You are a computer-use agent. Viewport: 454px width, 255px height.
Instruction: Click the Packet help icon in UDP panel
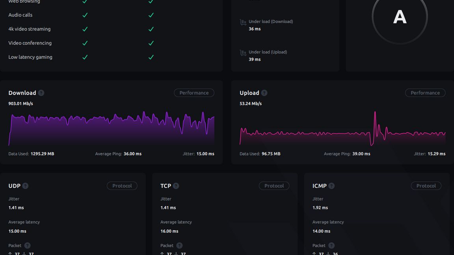tap(27, 246)
